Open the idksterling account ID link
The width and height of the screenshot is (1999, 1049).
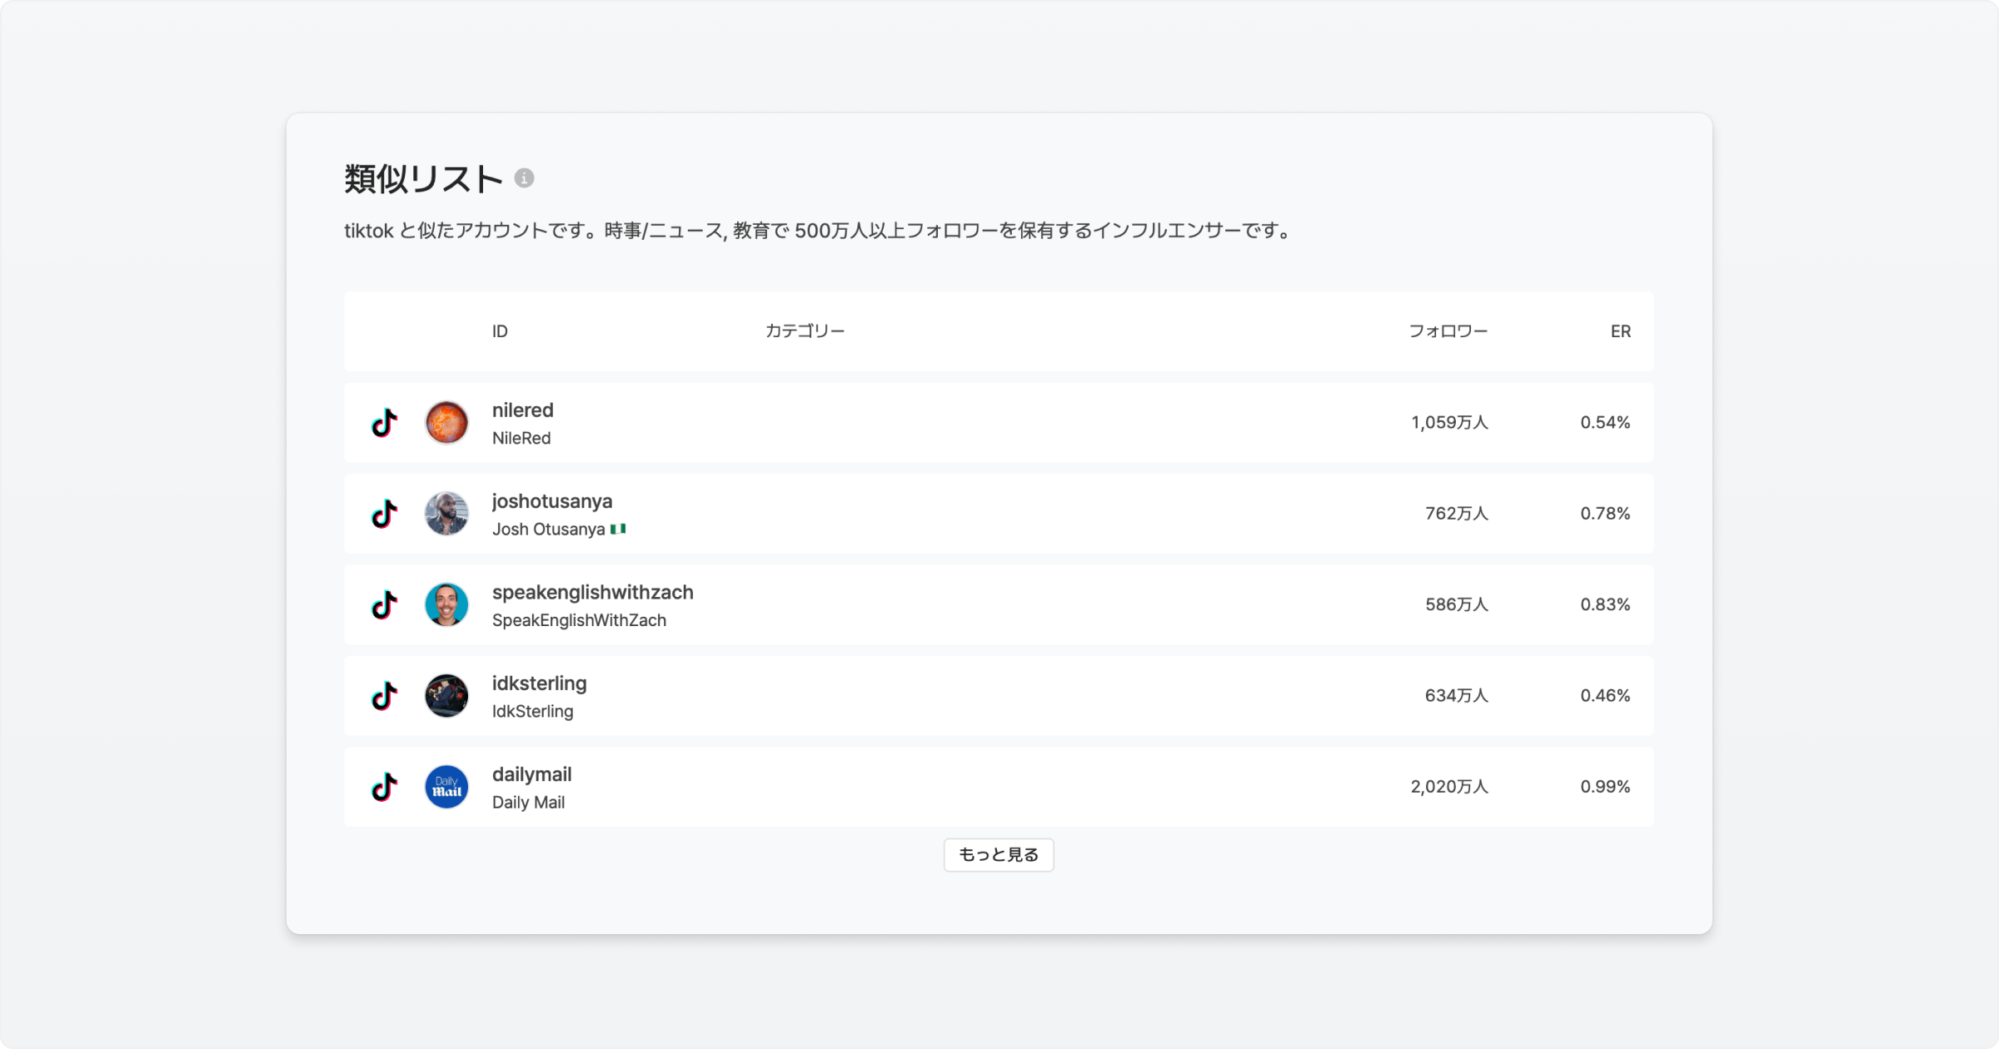(539, 684)
